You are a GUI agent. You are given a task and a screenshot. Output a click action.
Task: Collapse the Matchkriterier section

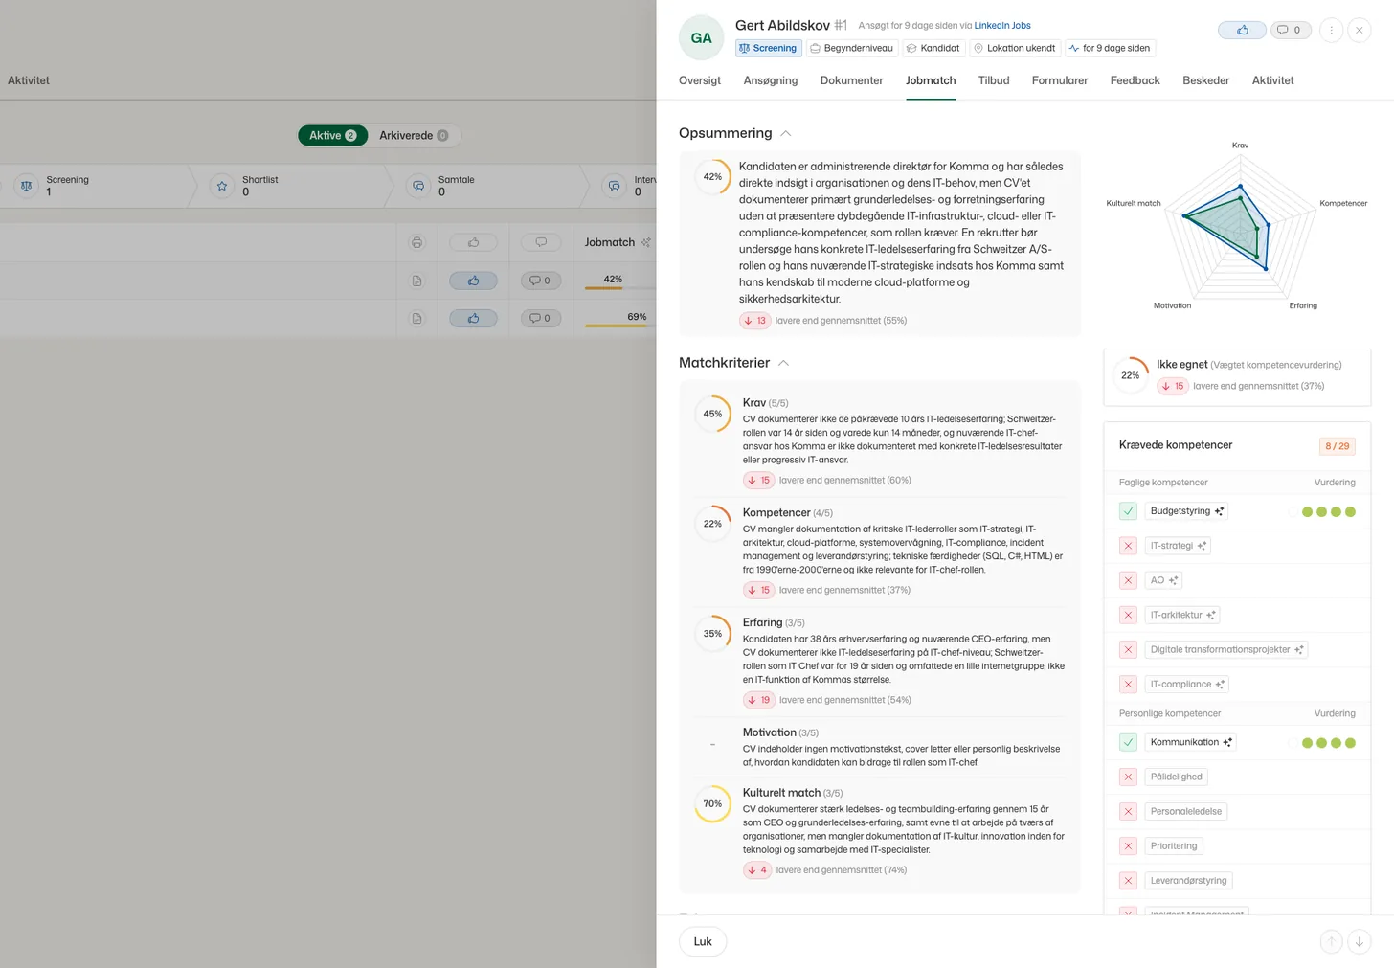click(x=783, y=363)
